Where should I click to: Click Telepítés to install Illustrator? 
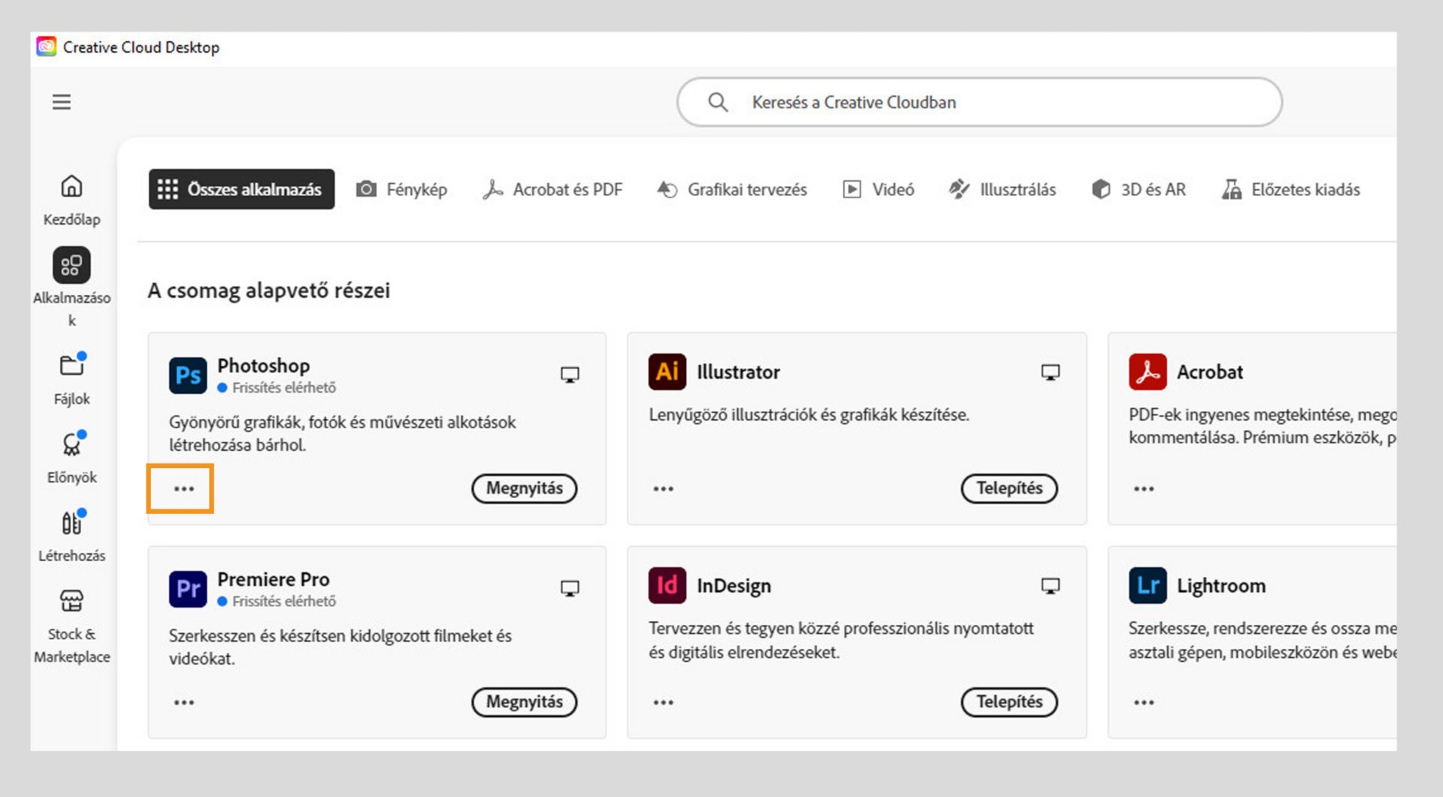(1009, 488)
